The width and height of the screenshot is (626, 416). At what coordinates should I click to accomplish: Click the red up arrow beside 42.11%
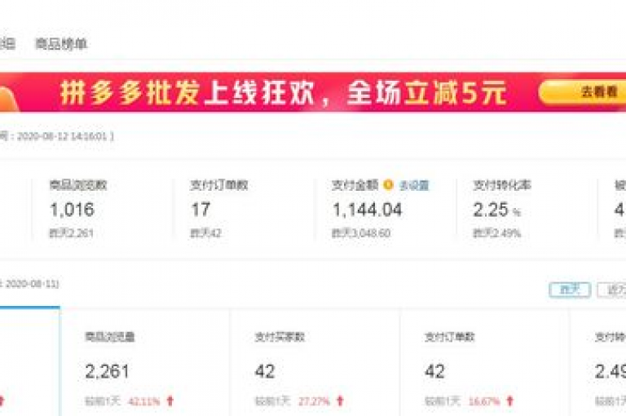170,401
